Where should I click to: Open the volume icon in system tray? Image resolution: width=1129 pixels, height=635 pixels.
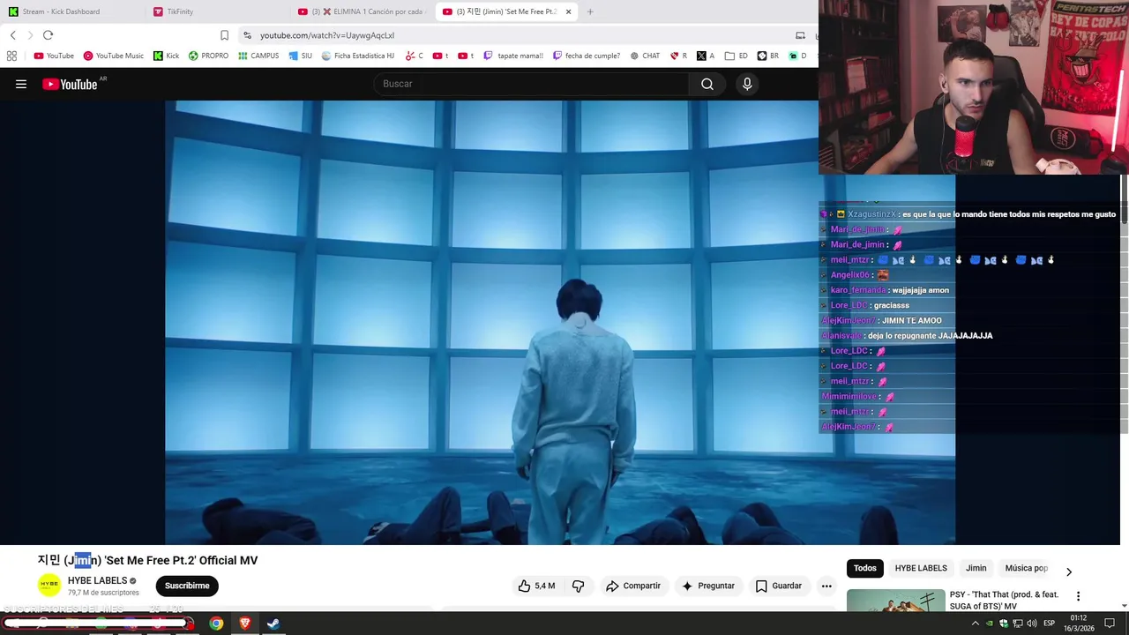(x=1032, y=624)
